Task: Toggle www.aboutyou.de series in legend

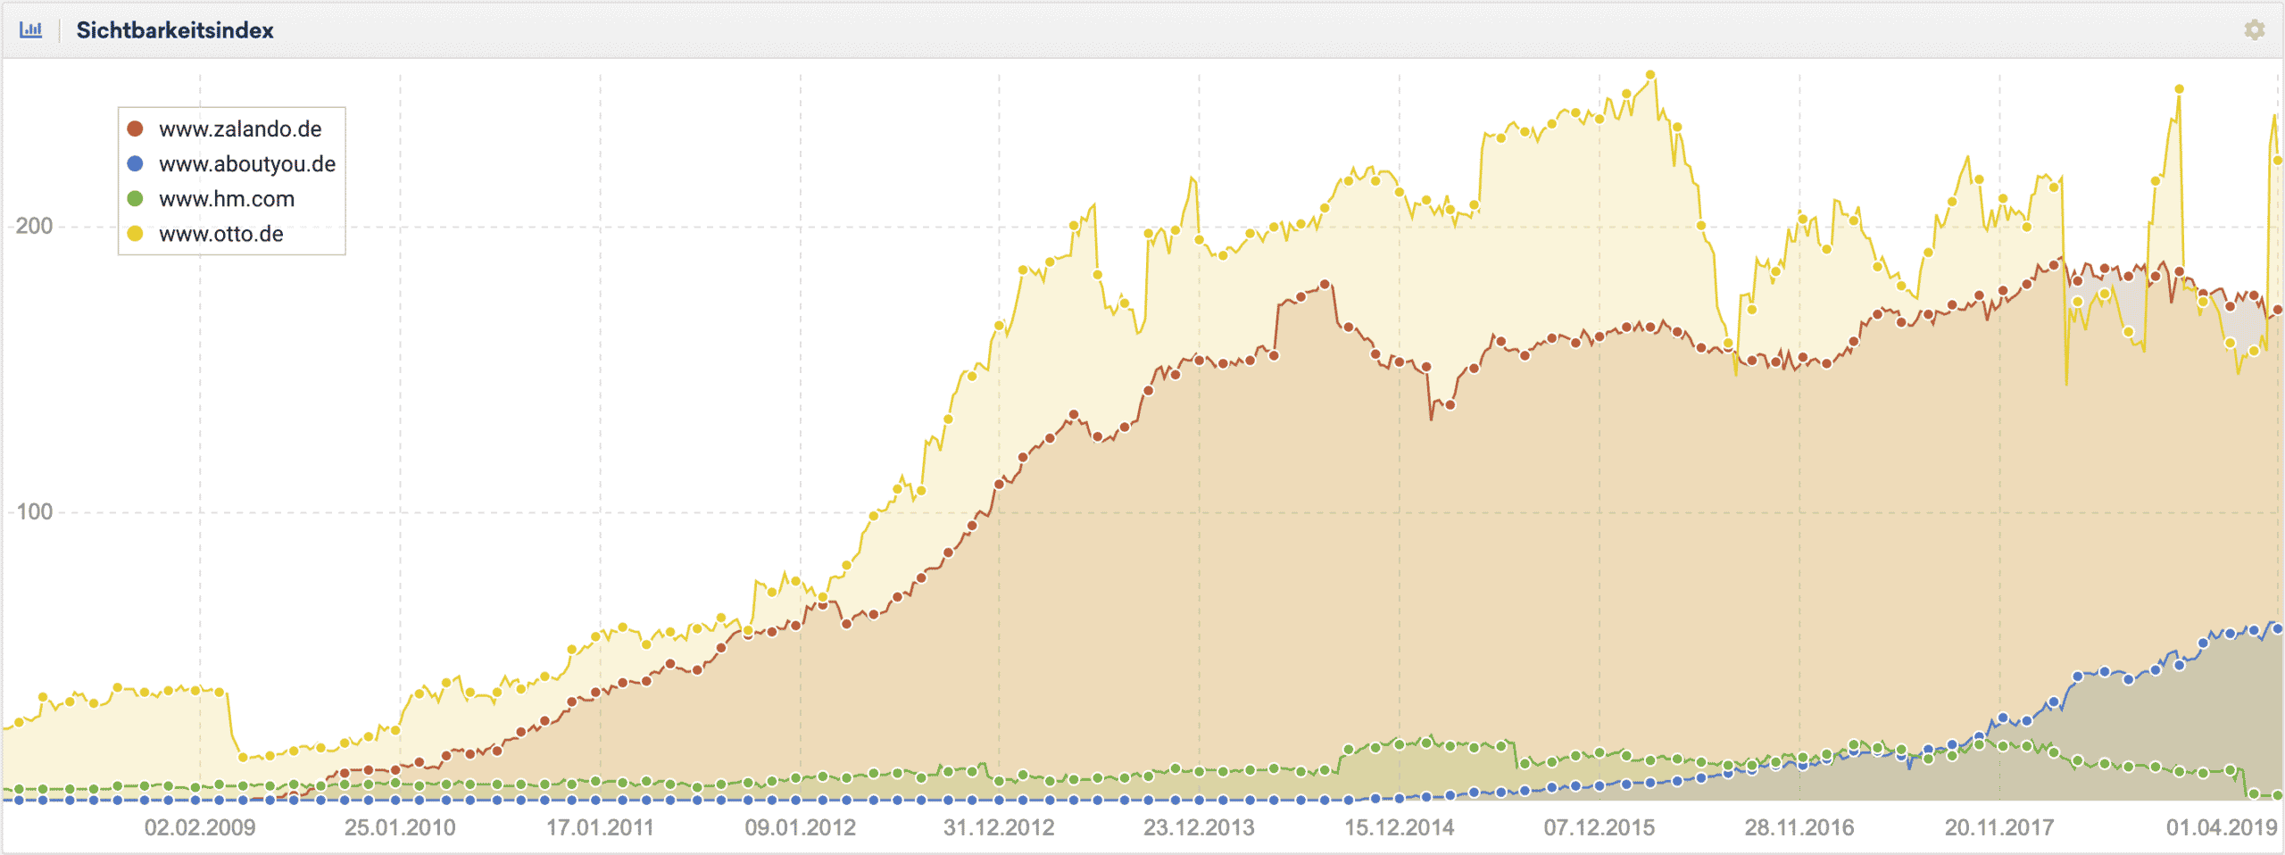Action: tap(231, 164)
